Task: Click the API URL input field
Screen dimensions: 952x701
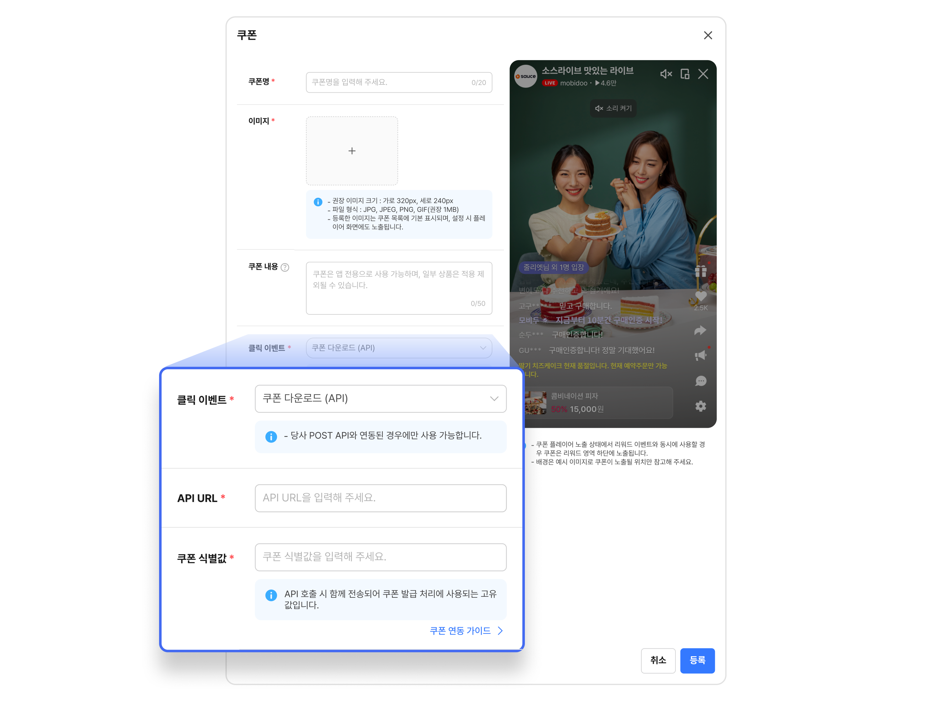Action: point(380,498)
